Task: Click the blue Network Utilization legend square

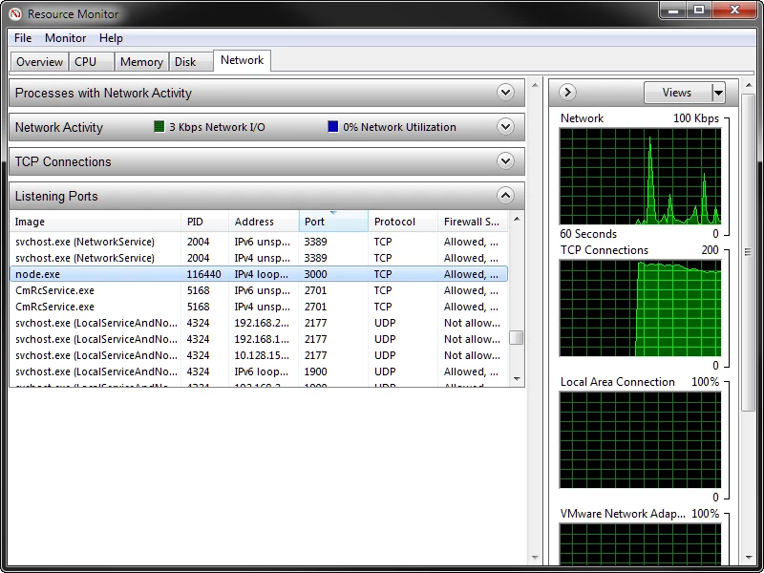Action: (x=332, y=126)
